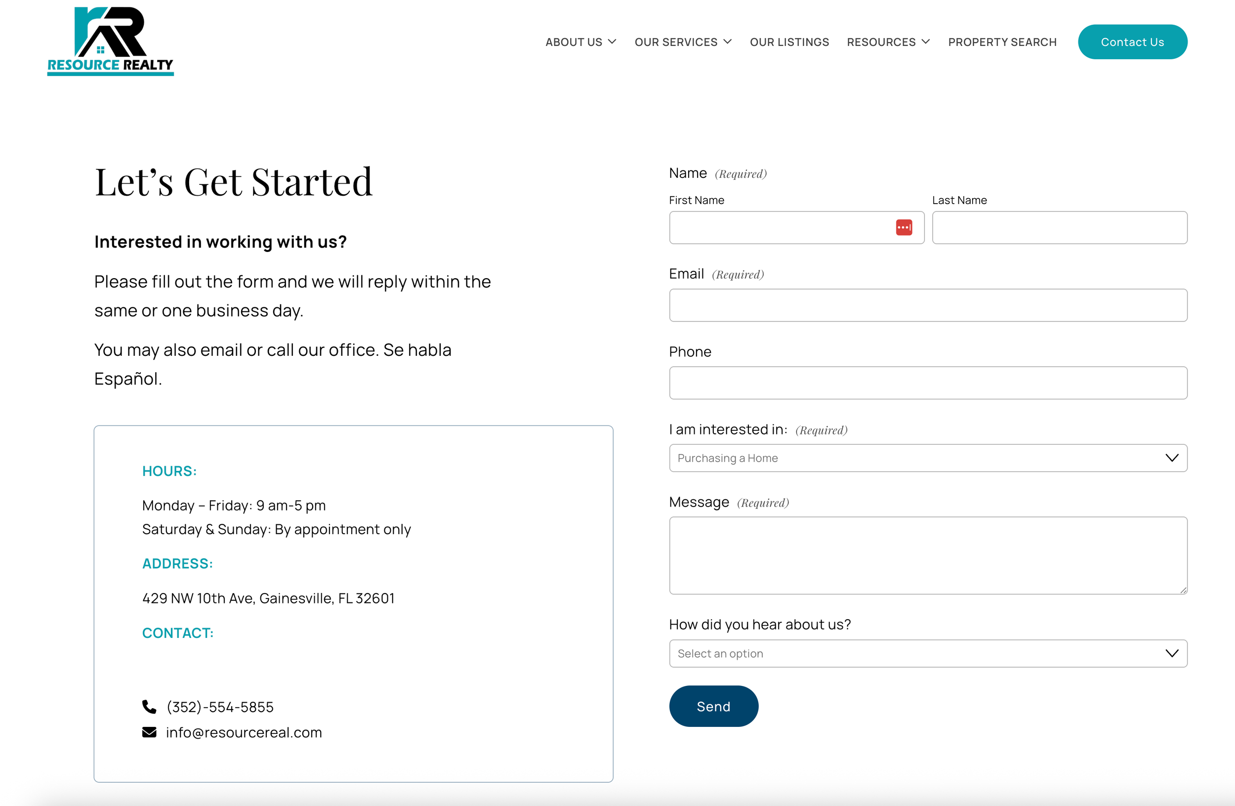The width and height of the screenshot is (1235, 806).
Task: Open the info@resourcereal.com email link
Action: pos(244,732)
